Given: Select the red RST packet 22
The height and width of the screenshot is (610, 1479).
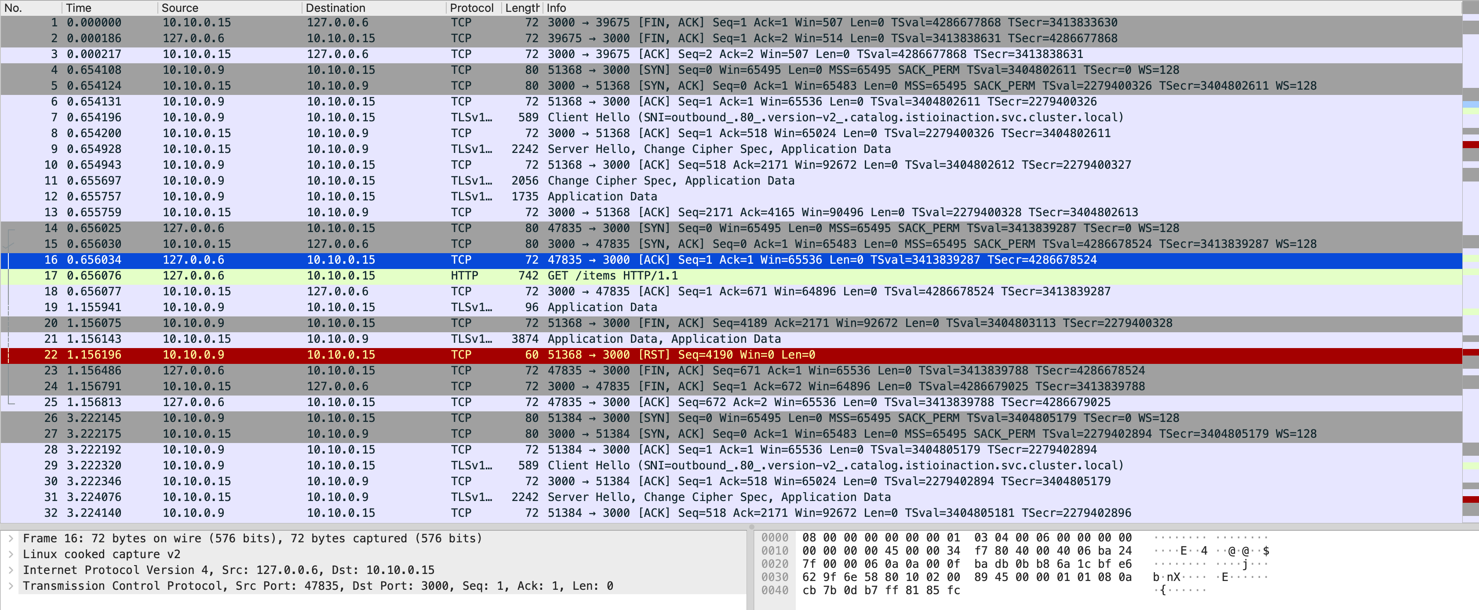Looking at the screenshot, I should [681, 355].
